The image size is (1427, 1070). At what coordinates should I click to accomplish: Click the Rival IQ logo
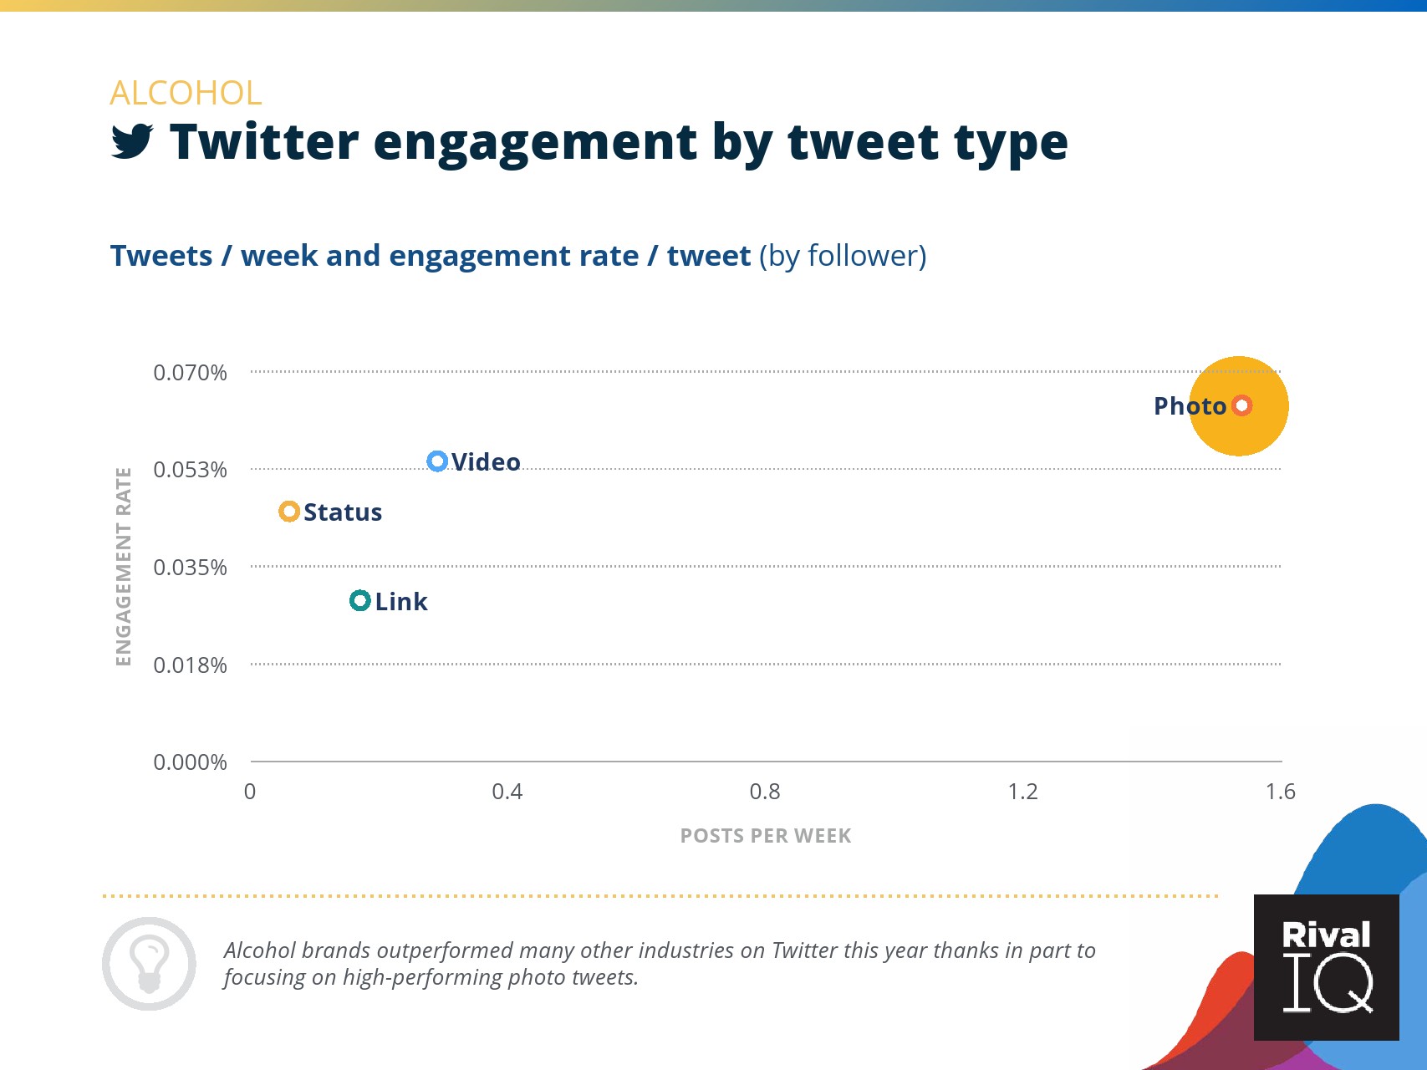(1326, 967)
